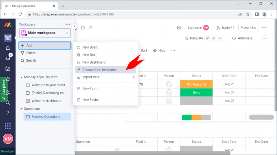
Task: Select Choose from templates menu entry
Action: click(106, 70)
